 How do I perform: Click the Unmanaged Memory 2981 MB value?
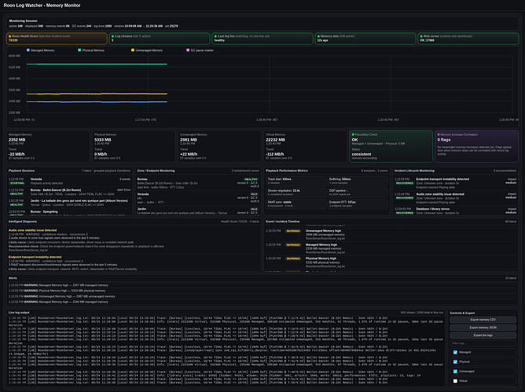[x=189, y=140]
